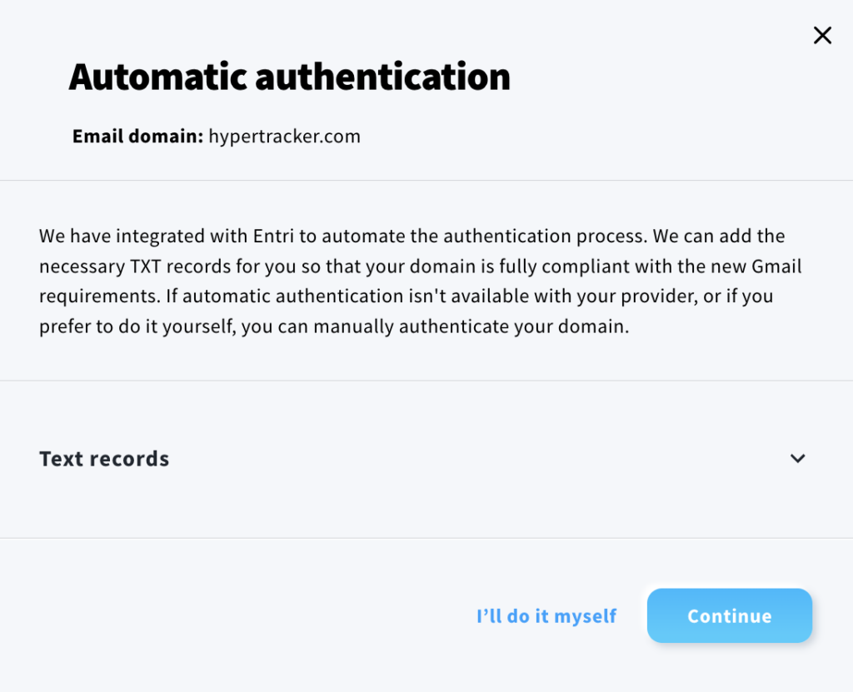Click the Automatic authentication title
The height and width of the screenshot is (692, 853).
[291, 77]
